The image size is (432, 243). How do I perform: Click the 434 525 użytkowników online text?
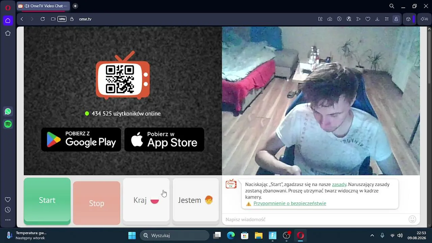point(126,114)
